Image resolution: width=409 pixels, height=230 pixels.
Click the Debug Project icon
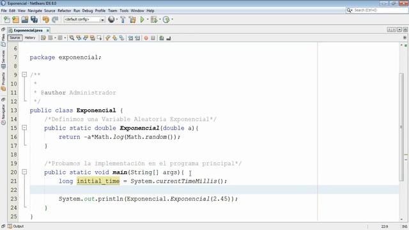click(x=153, y=20)
